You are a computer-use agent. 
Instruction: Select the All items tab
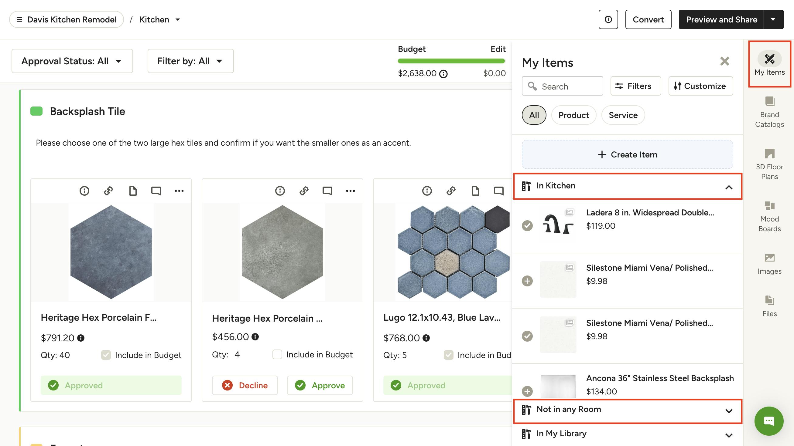point(534,115)
